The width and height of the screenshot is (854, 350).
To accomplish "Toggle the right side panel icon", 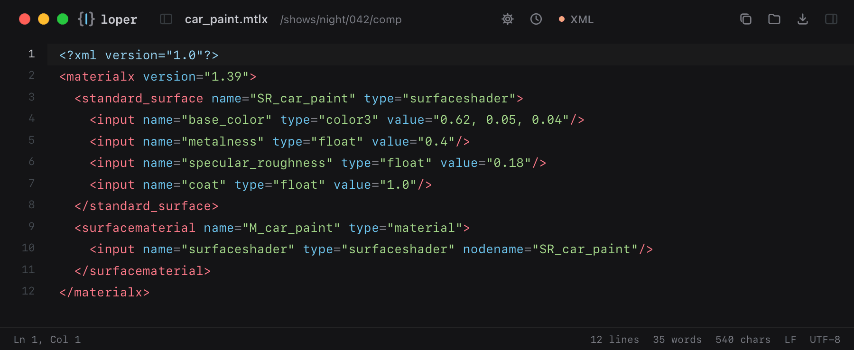I will (831, 19).
